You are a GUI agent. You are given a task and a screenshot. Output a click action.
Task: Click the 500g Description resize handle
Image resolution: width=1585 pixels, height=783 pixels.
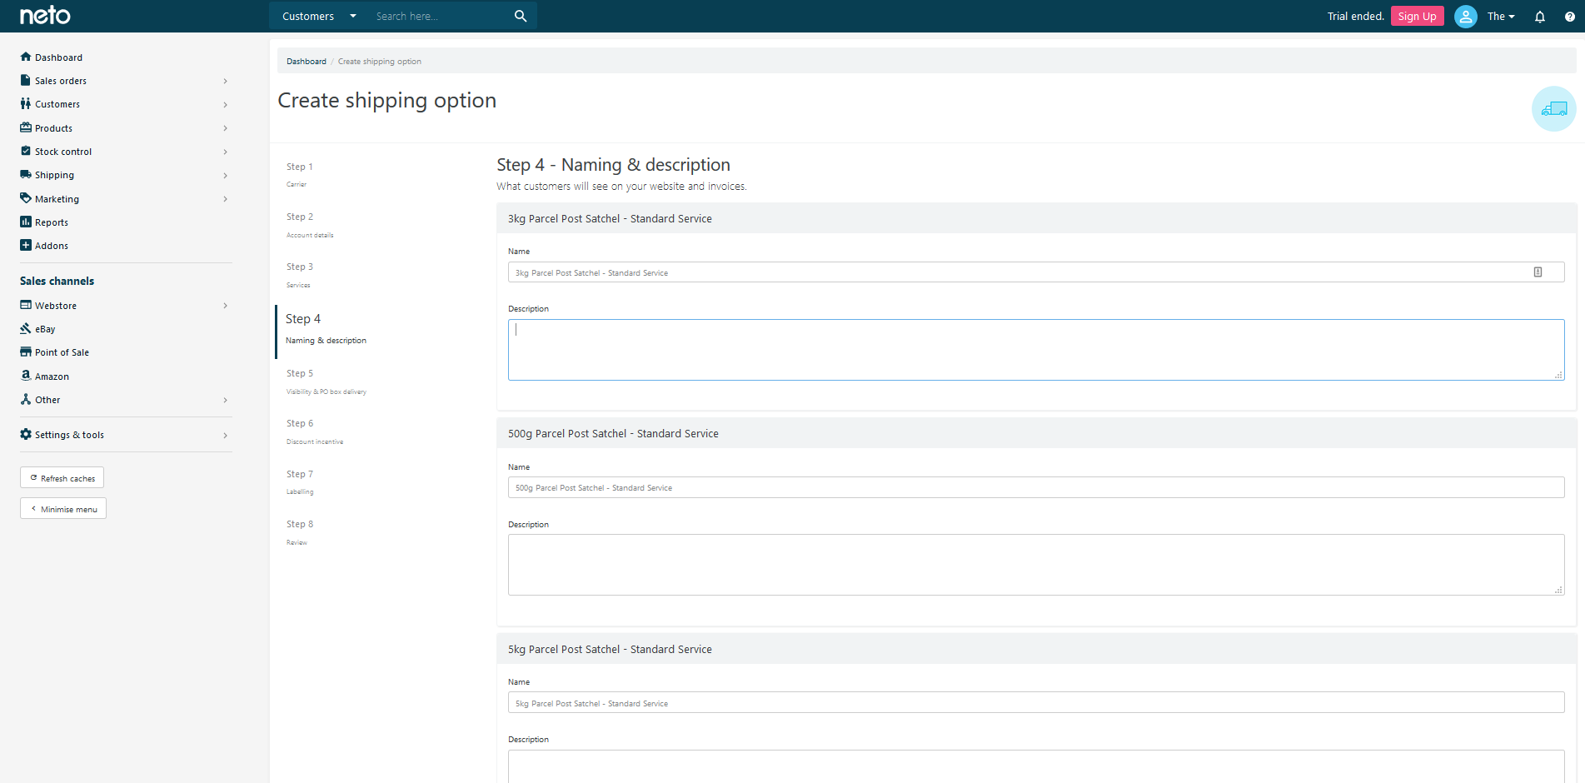click(x=1558, y=590)
